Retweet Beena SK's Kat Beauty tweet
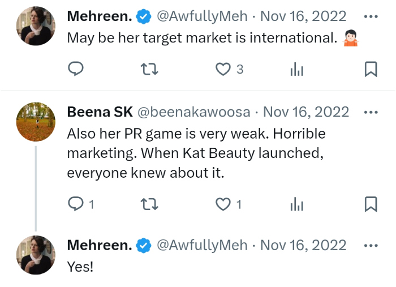The width and height of the screenshot is (396, 287). [x=149, y=204]
